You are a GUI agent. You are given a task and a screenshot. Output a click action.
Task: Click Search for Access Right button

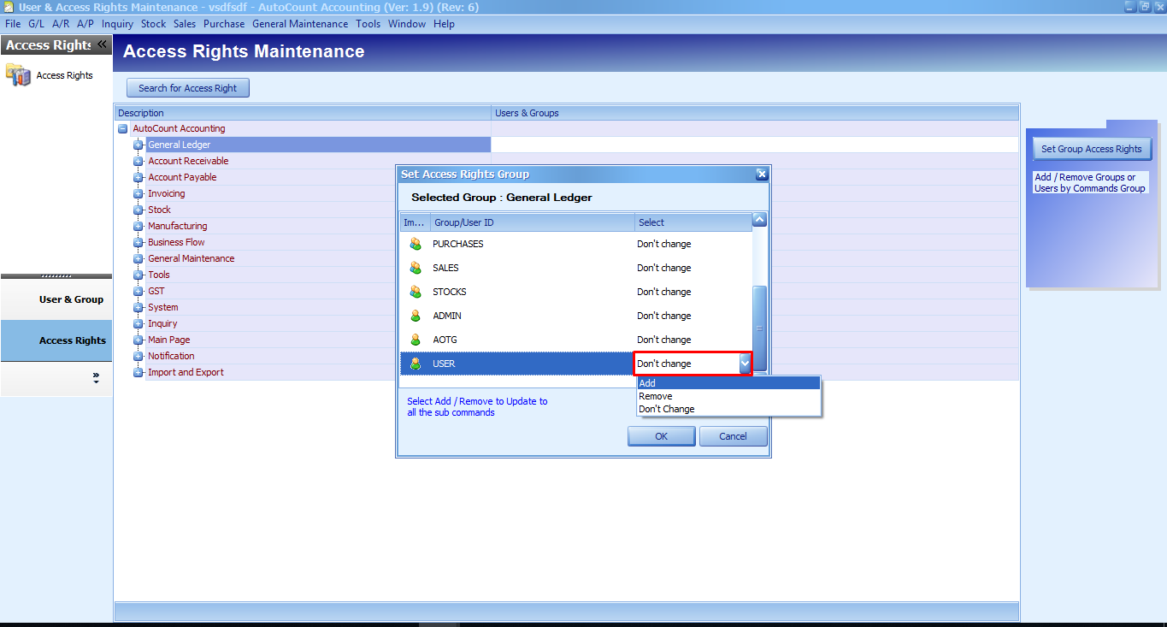click(x=188, y=88)
